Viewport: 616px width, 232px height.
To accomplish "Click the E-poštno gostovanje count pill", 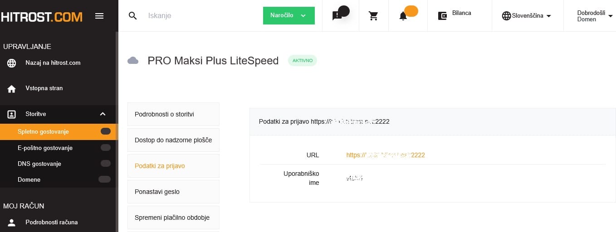I will click(105, 148).
